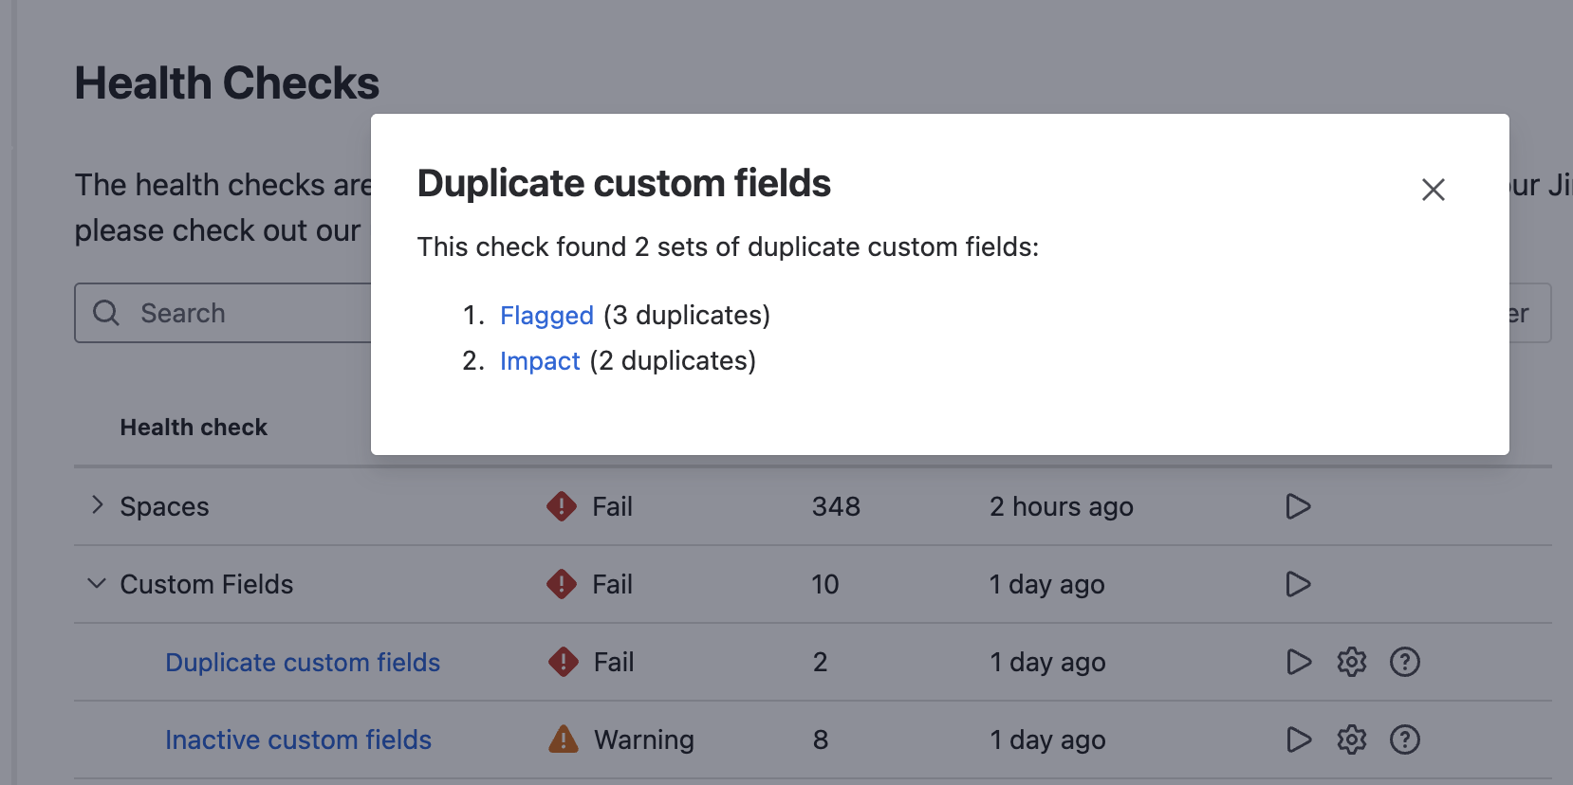Screen dimensions: 1573x785
Task: Expand the Spaces health check row
Action: pyautogui.click(x=97, y=505)
